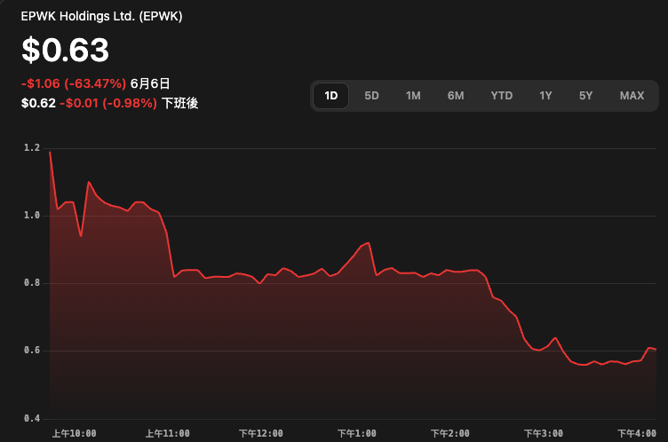668x442 pixels.
Task: Click the 6月6日 date label
Action: coord(150,83)
